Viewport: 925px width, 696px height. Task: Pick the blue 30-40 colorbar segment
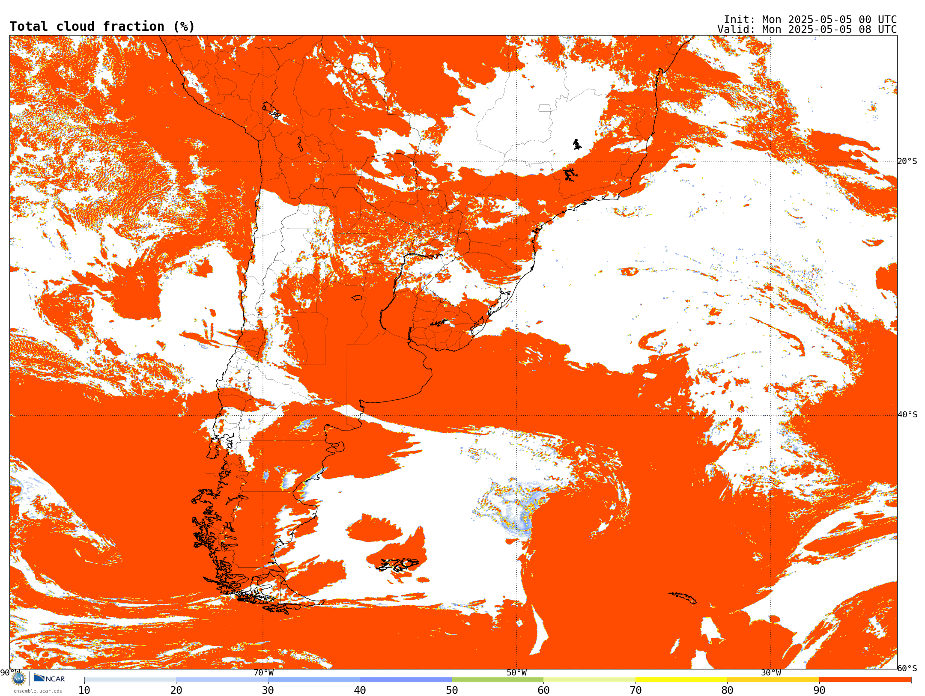(314, 680)
